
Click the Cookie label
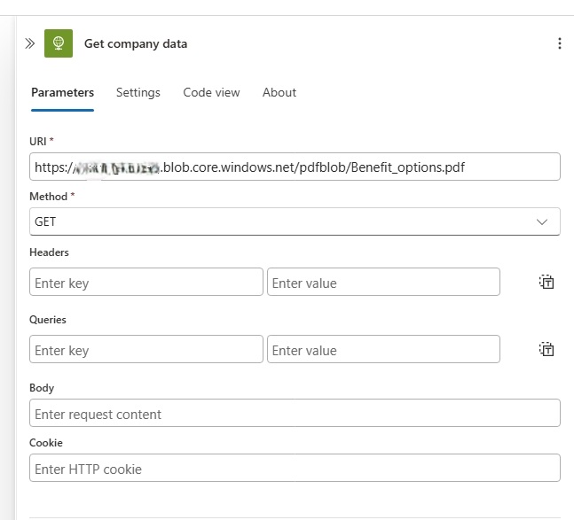pyautogui.click(x=46, y=443)
